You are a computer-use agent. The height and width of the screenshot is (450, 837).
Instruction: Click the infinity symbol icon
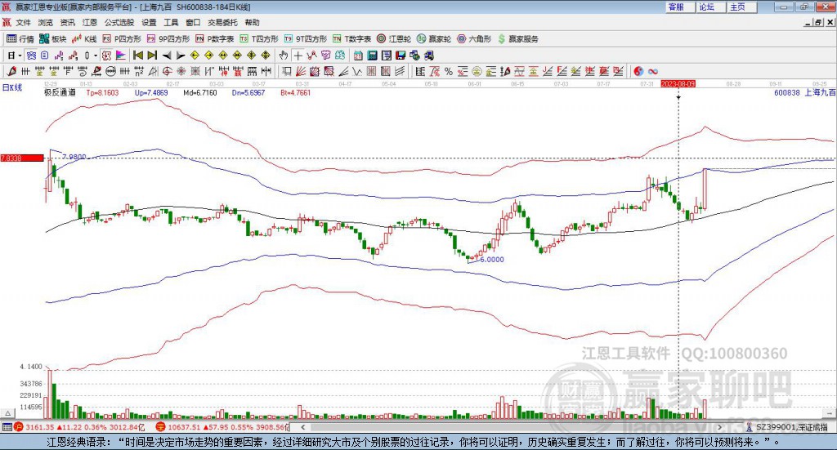[x=653, y=71]
